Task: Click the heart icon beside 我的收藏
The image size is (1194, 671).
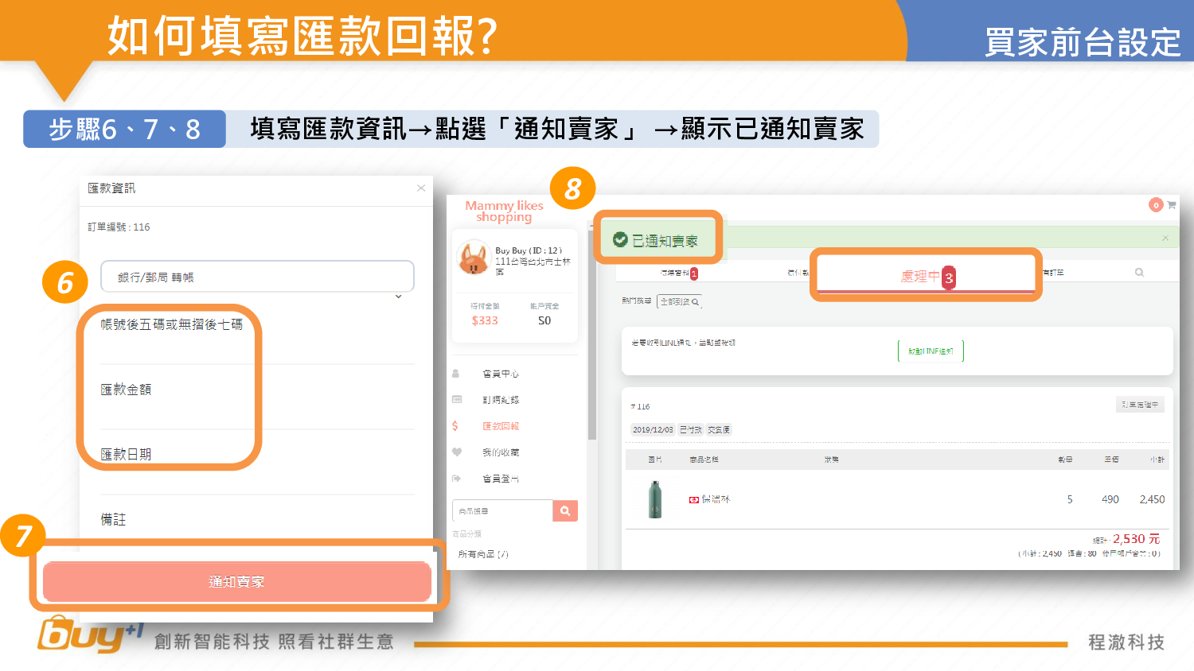Action: click(x=456, y=452)
